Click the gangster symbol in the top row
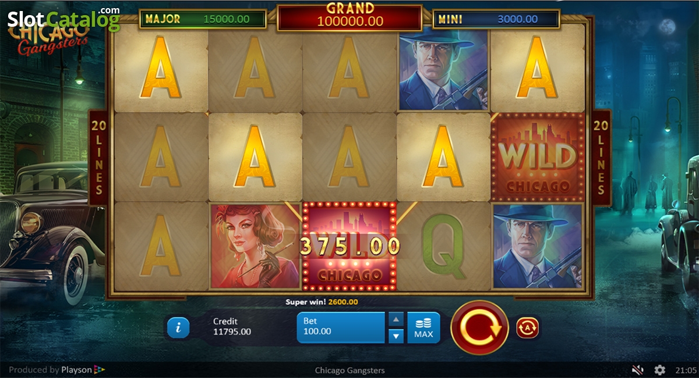 point(443,69)
